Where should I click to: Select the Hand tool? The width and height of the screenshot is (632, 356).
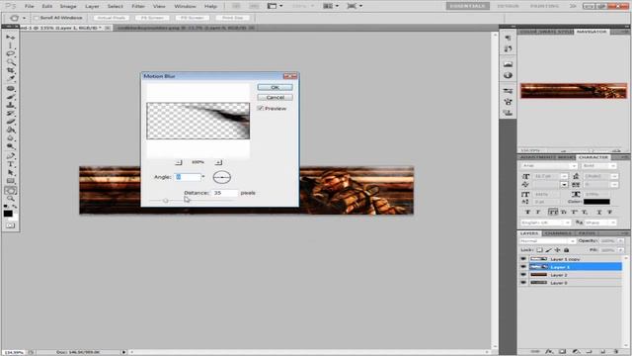click(10, 191)
